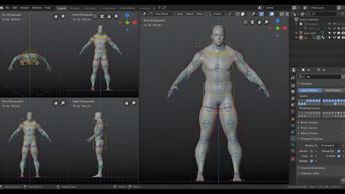Viewport: 345px width, 194px height.
Task: Click pan hand icon in Top Orthographic view
Action: click(x=56, y=16)
